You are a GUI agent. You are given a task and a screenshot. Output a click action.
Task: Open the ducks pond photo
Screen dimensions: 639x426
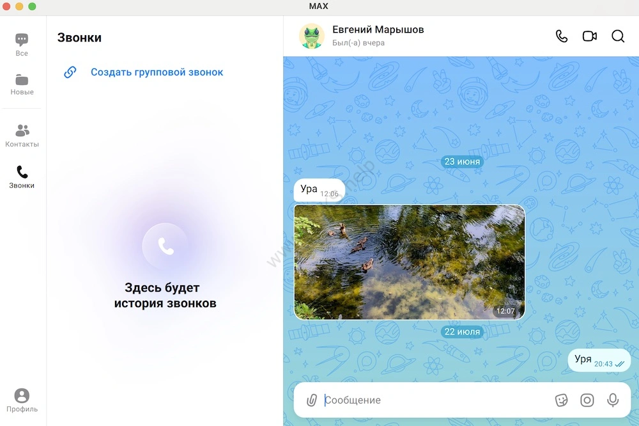[x=409, y=262]
